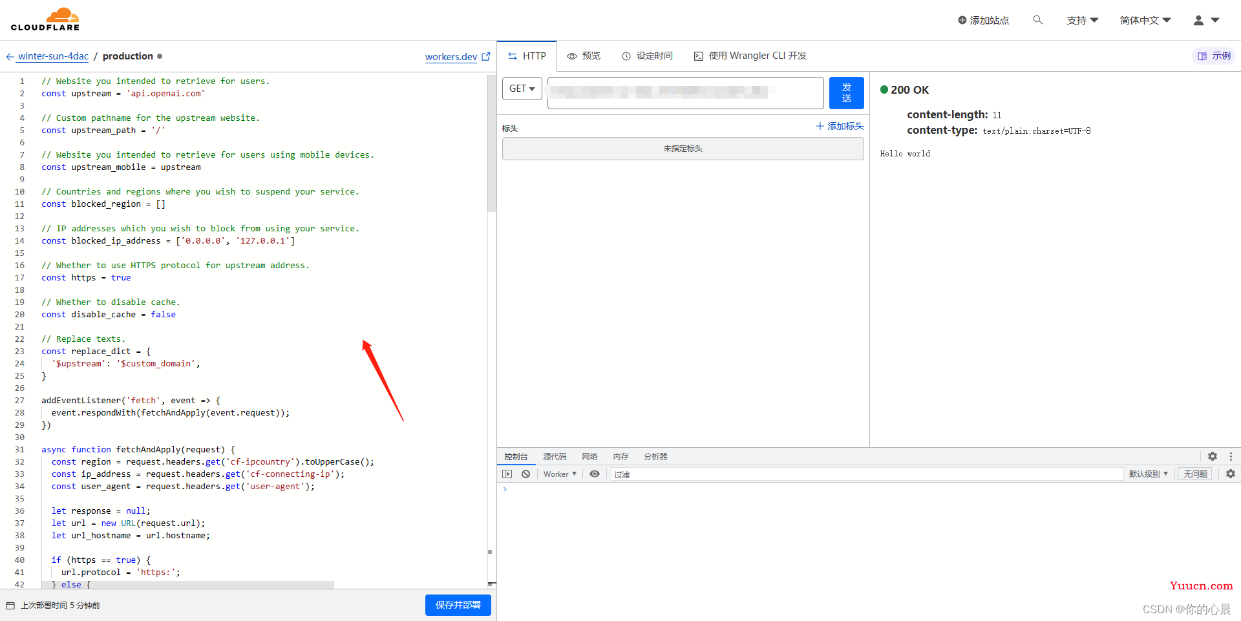Open console settings gear next to 无问题
Viewport: 1241px width, 621px height.
[x=1231, y=474]
